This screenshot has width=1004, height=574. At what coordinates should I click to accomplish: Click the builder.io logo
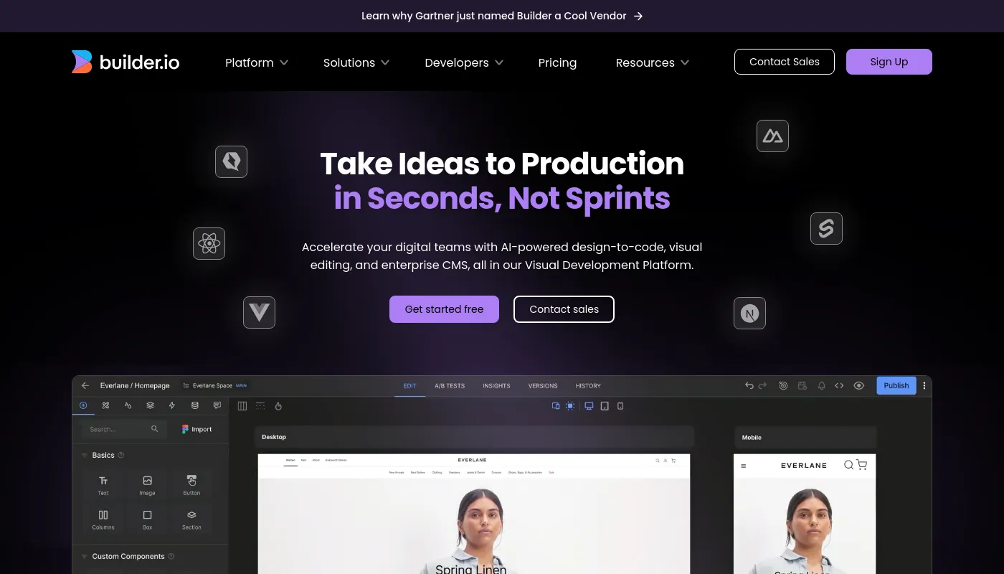tap(126, 62)
